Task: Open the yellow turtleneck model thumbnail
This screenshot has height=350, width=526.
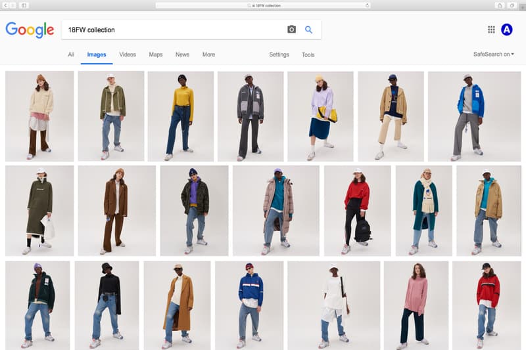Action: click(181, 116)
